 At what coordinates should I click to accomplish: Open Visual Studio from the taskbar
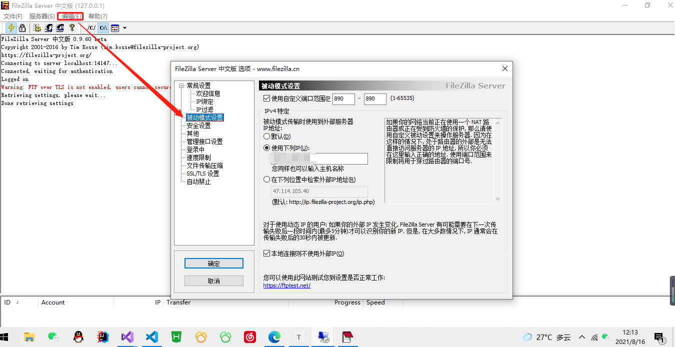(127, 337)
